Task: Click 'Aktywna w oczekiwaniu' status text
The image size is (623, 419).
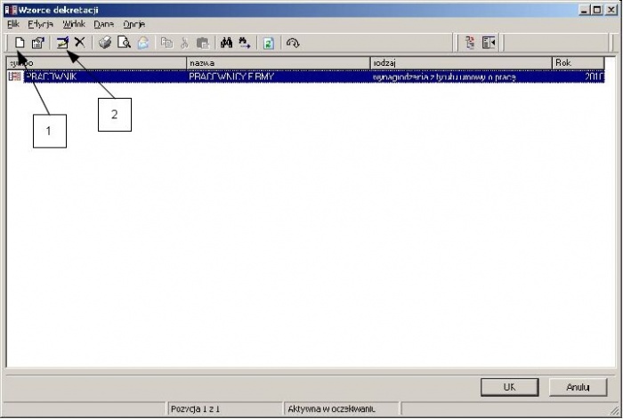Action: tap(331, 408)
